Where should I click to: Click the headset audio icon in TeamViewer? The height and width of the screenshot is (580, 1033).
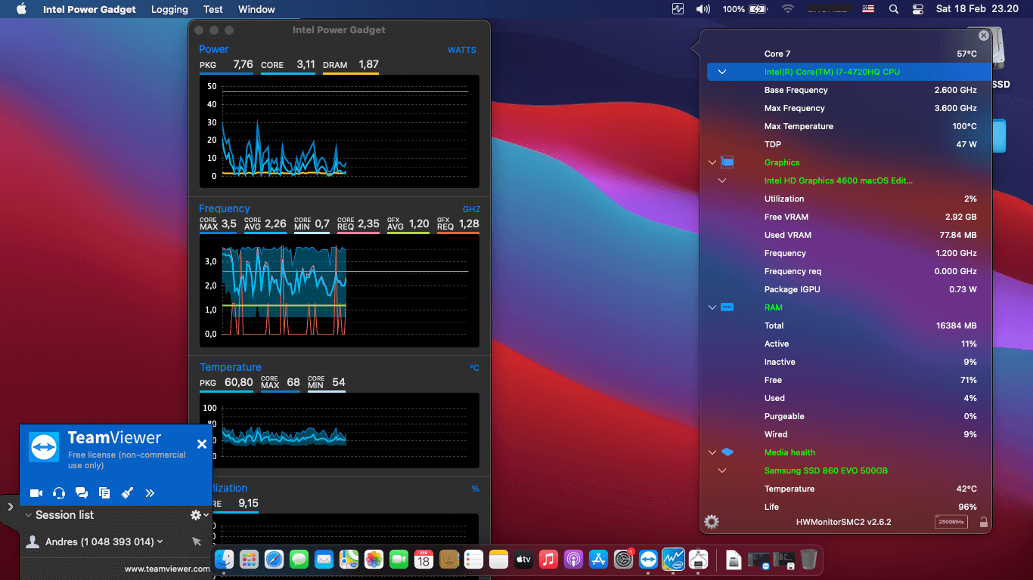(x=59, y=493)
